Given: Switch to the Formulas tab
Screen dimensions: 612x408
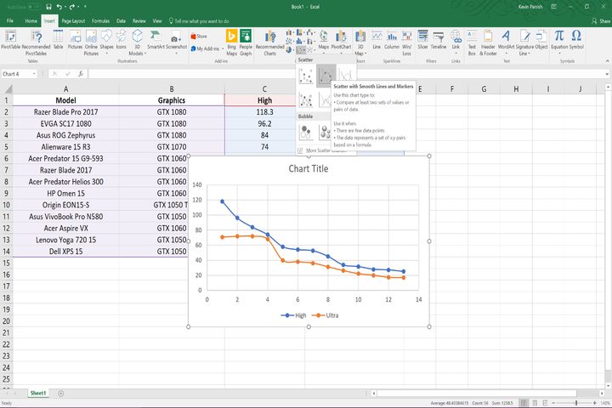Looking at the screenshot, I should [100, 20].
